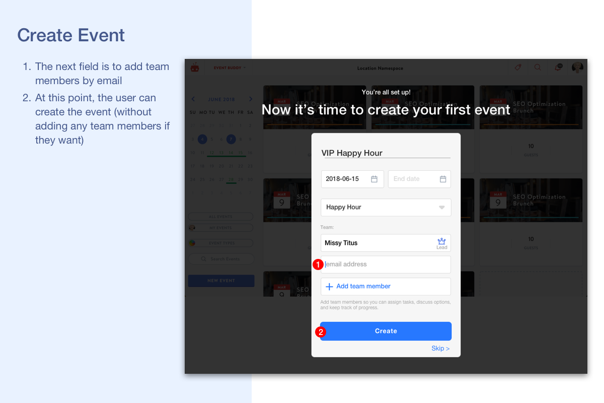Open search from the header magnifier icon
Viewport: 604px width, 403px height.
pos(538,68)
